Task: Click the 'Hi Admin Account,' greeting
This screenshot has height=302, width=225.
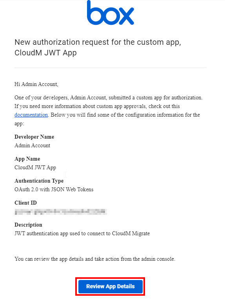Action: pyautogui.click(x=36, y=84)
